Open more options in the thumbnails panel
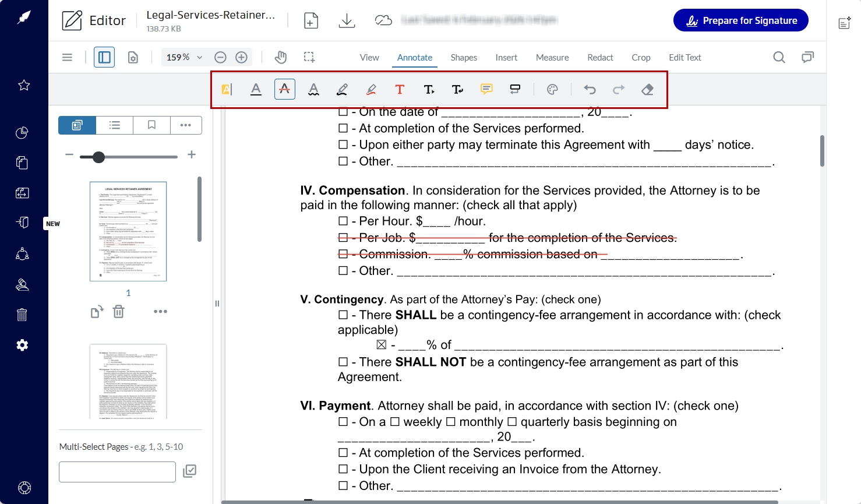 186,125
